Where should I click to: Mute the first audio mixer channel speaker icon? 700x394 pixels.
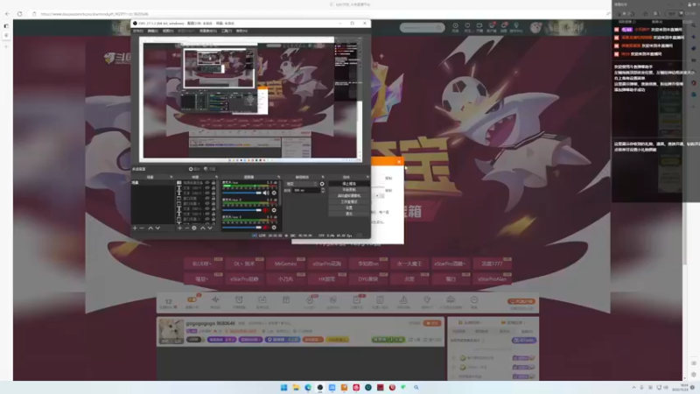coord(266,193)
